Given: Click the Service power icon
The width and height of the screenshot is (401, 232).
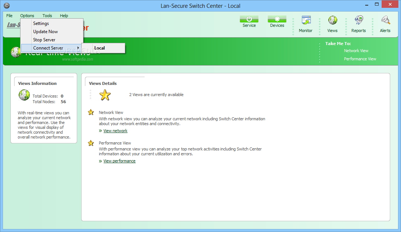Looking at the screenshot, I should click(249, 19).
